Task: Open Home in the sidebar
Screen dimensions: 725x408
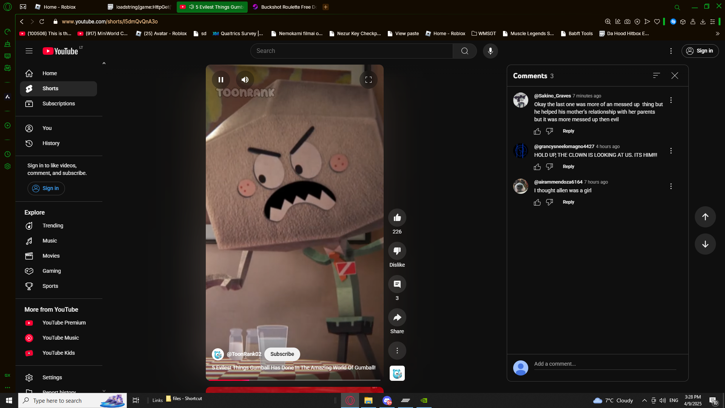Action: tap(59, 73)
